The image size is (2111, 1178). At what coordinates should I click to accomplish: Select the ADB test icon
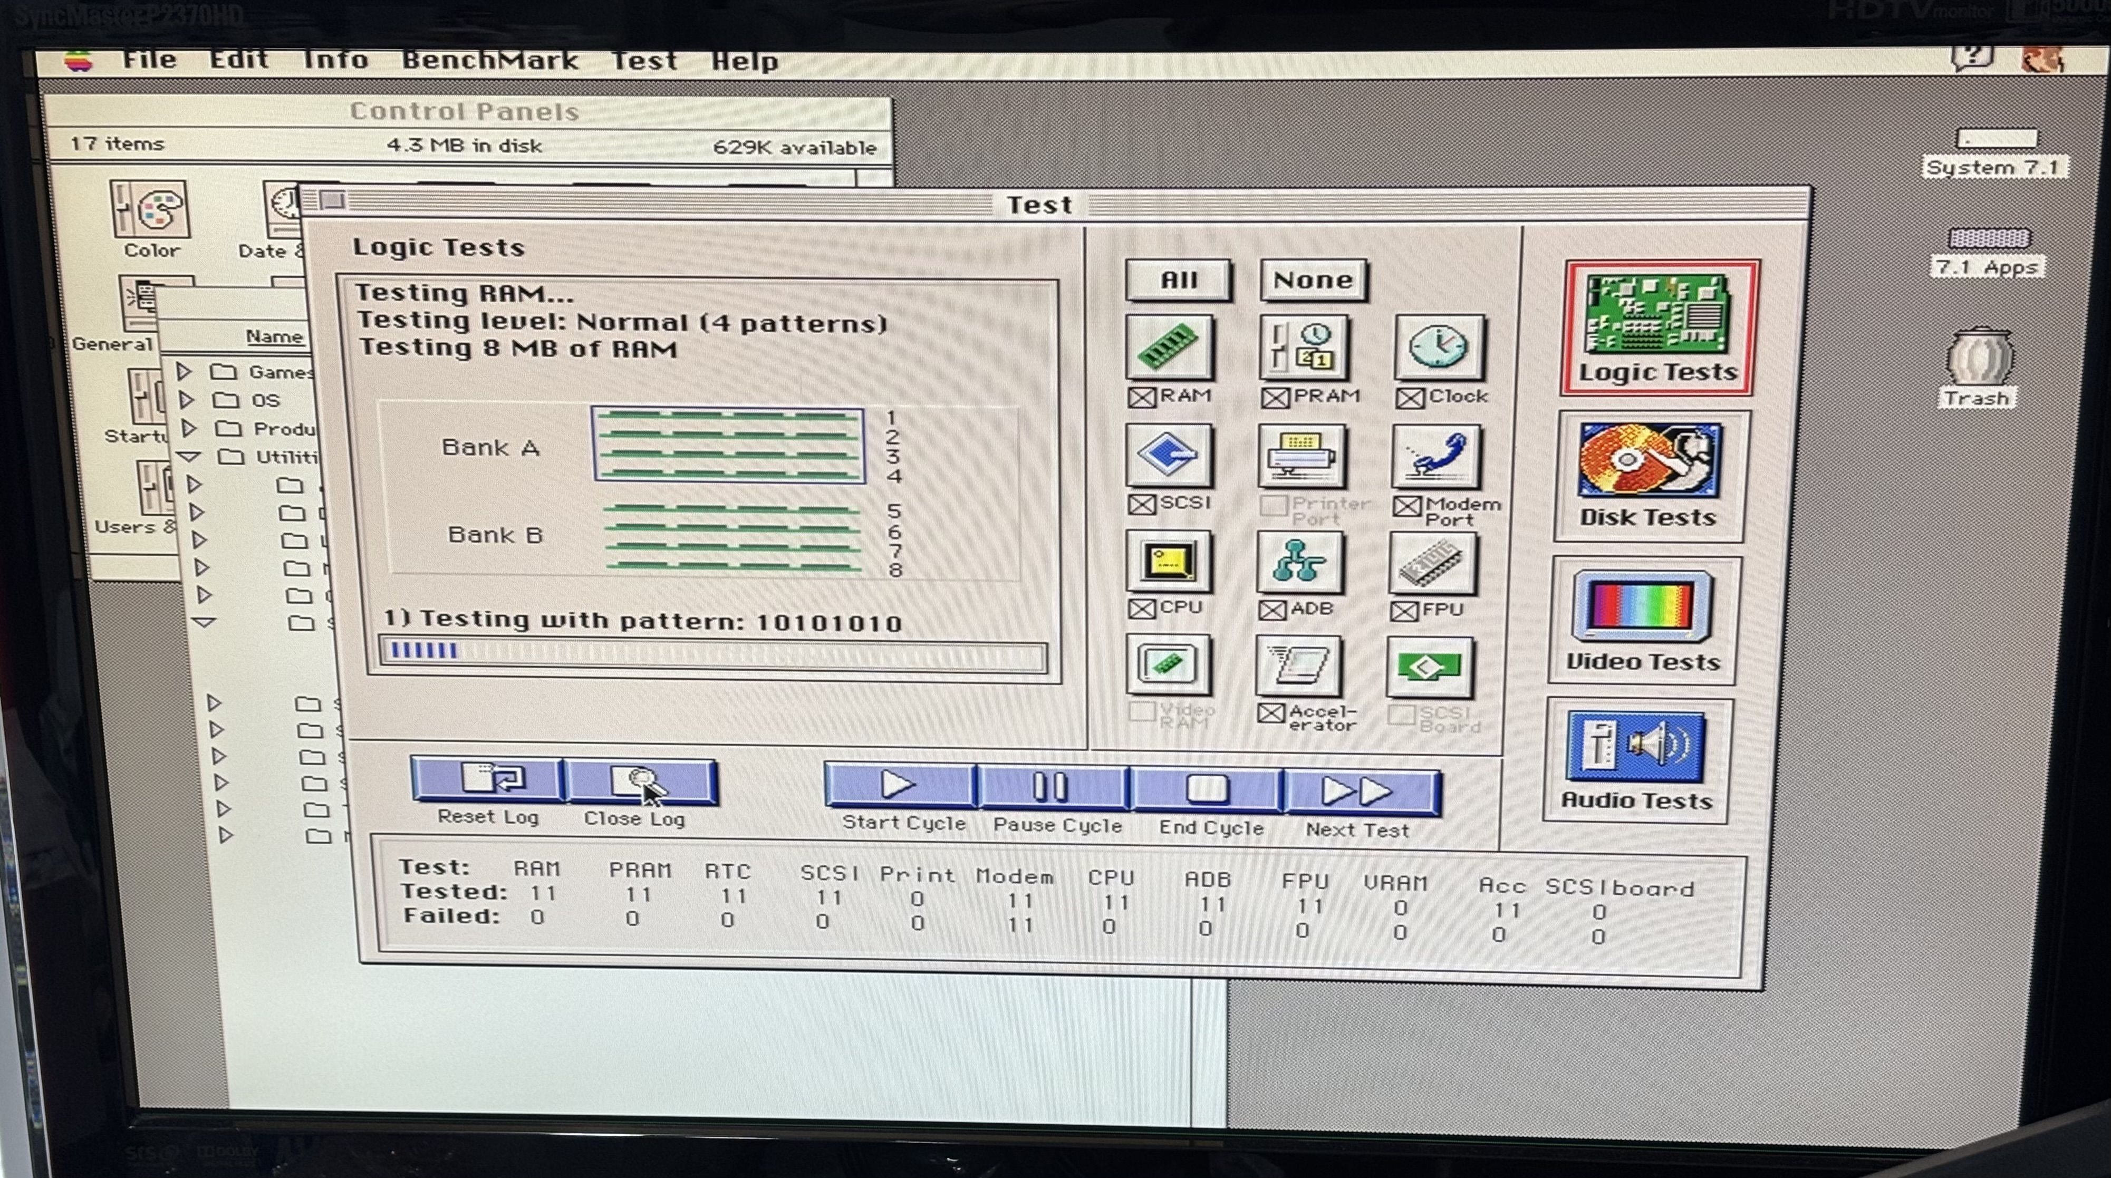[x=1300, y=562]
